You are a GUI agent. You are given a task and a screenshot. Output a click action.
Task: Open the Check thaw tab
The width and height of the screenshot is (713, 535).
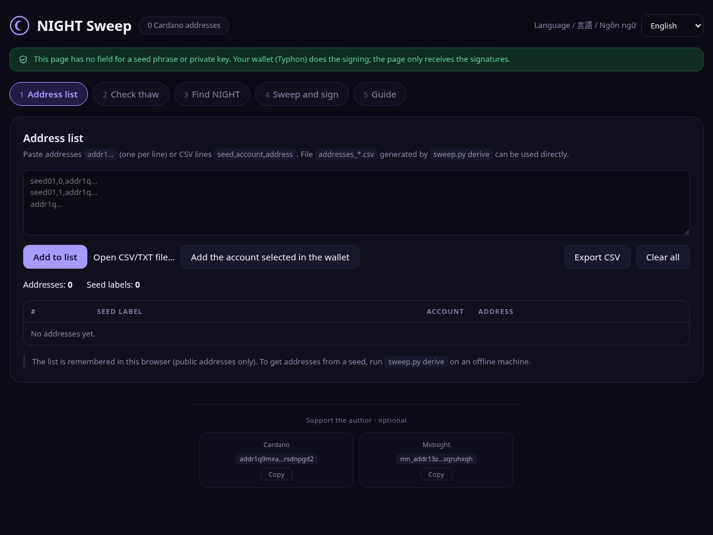coord(131,94)
